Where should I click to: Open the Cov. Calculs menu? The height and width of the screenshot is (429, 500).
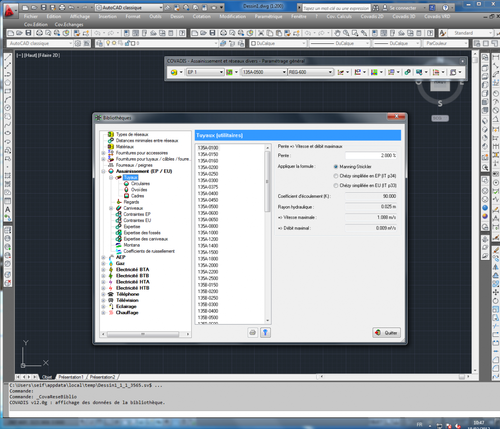click(x=339, y=17)
